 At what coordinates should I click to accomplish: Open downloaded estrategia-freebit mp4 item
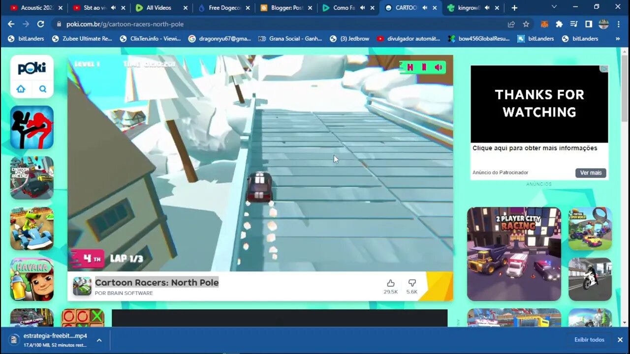[x=49, y=340]
